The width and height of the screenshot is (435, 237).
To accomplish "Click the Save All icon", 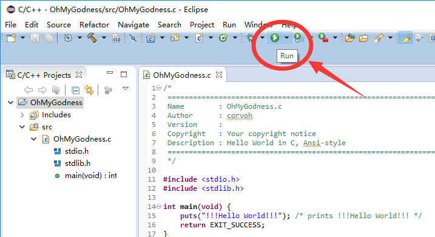I will tap(49, 38).
